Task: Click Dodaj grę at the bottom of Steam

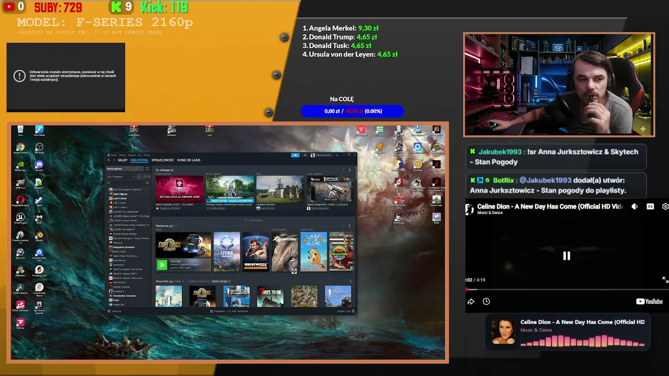Action: click(115, 311)
